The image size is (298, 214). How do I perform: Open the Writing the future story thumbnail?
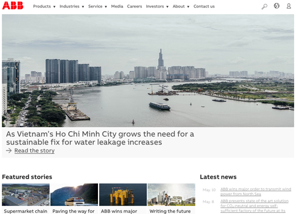pyautogui.click(x=172, y=195)
